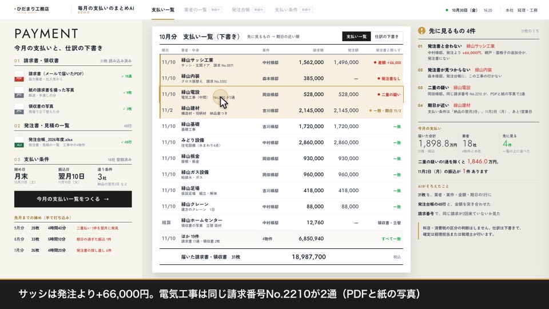Open alert 02 発注書が見つからない 緑山内装
The image size is (549, 309).
(478, 73)
